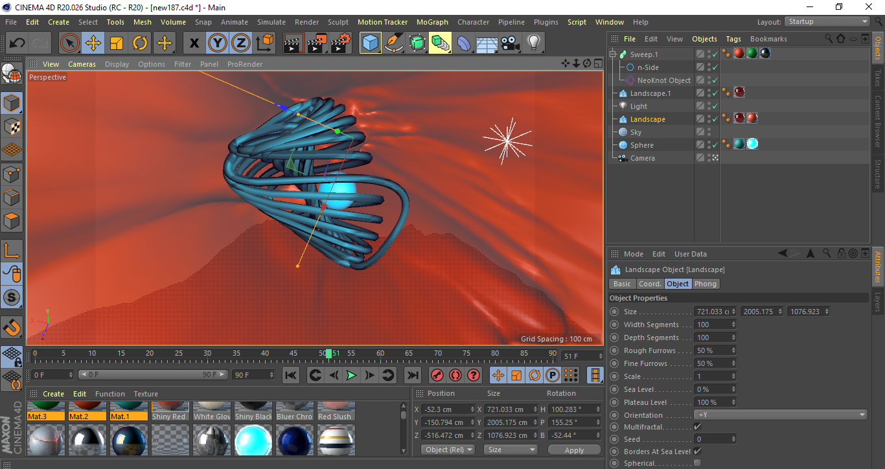885x469 pixels.
Task: Toggle Borders At Sea Level checkbox
Action: [x=697, y=451]
